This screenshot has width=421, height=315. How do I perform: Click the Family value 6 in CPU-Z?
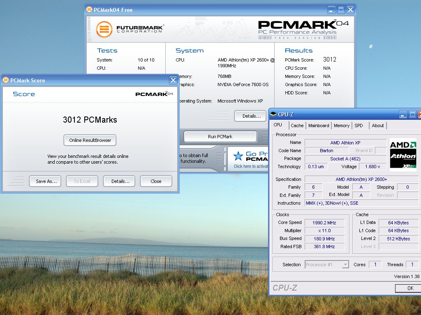pyautogui.click(x=313, y=187)
